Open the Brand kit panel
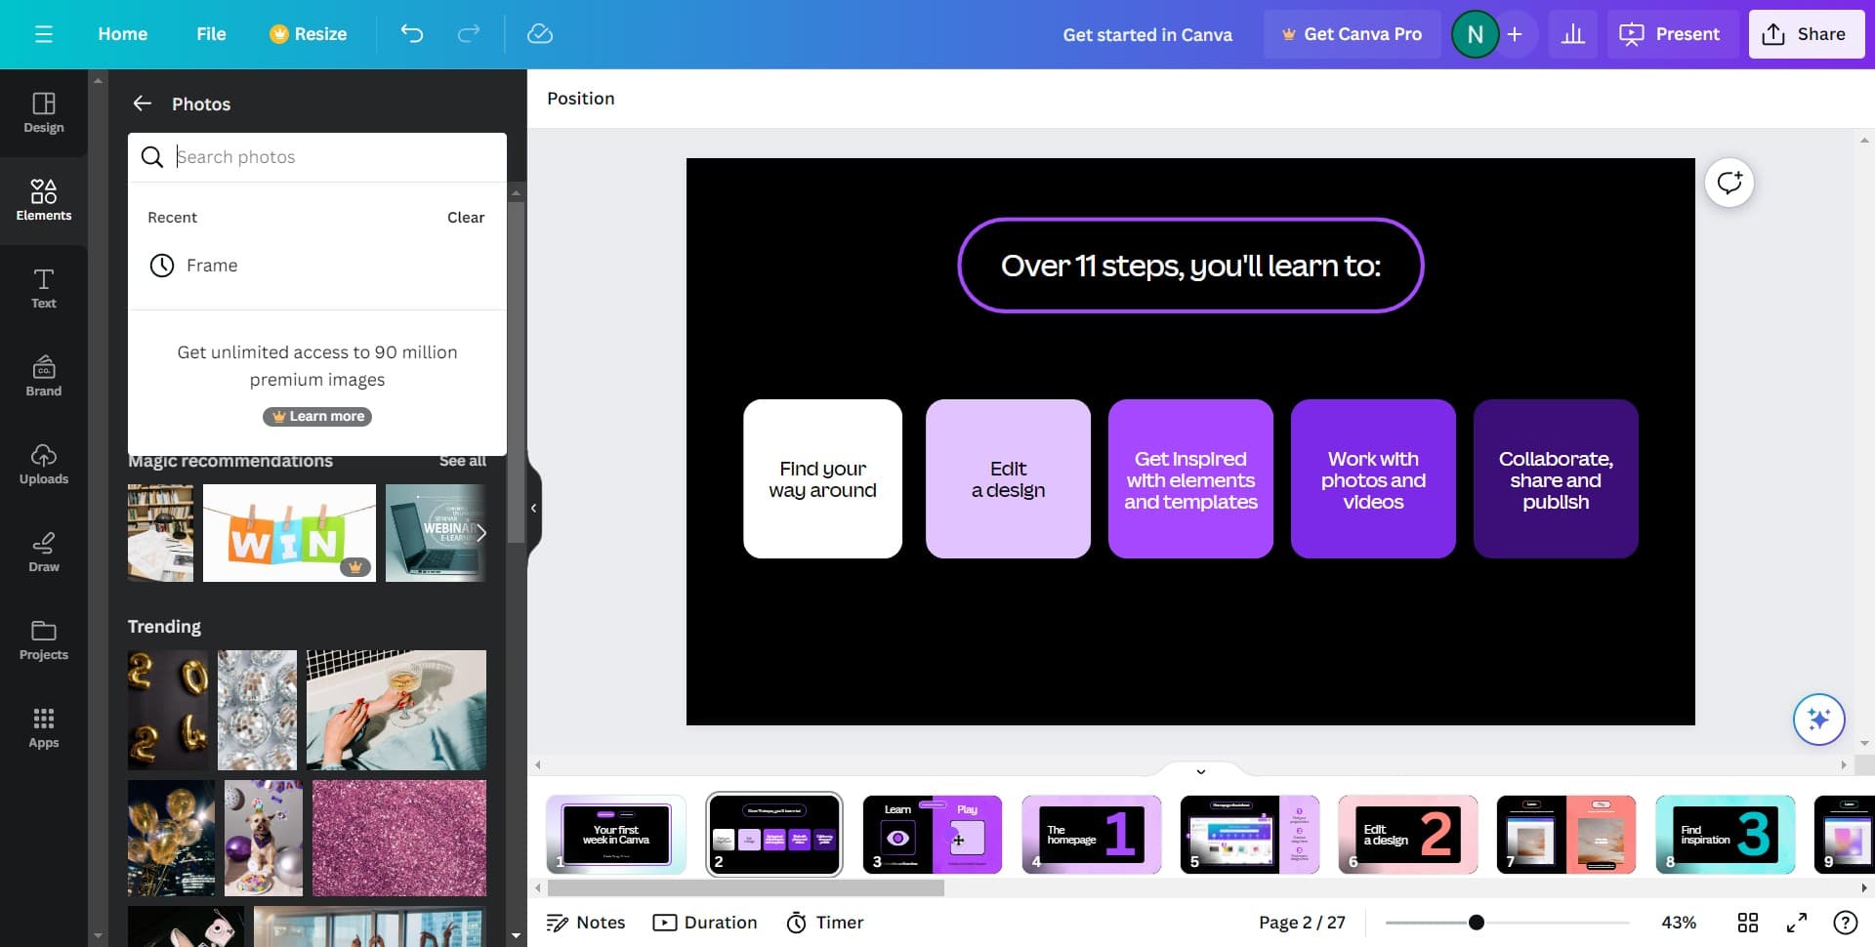1875x947 pixels. tap(43, 376)
